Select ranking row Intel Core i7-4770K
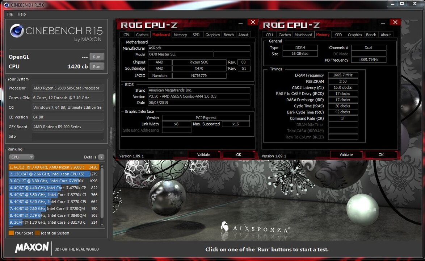 (x=54, y=188)
